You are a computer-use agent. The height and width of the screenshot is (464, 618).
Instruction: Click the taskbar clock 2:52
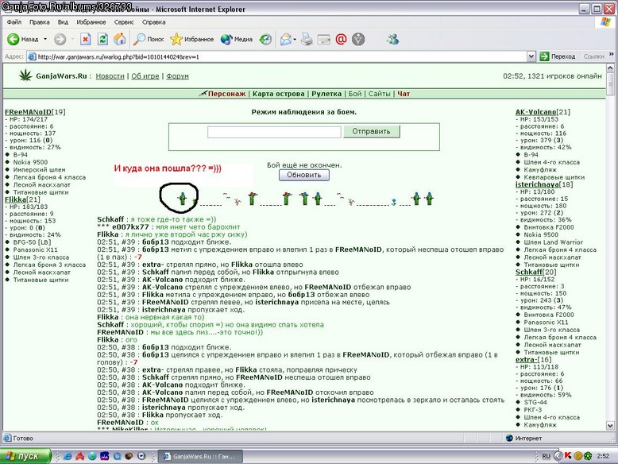[x=603, y=456]
